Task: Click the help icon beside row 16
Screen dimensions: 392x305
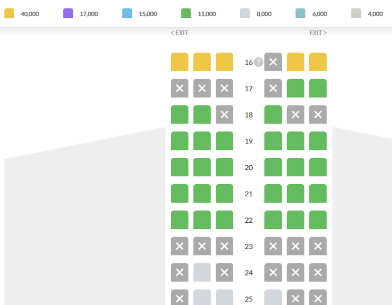Action: (258, 62)
